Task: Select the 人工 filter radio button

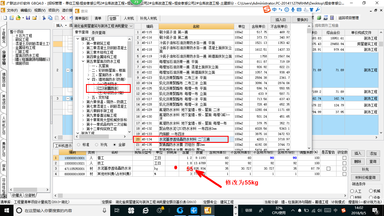Action: (352, 191)
